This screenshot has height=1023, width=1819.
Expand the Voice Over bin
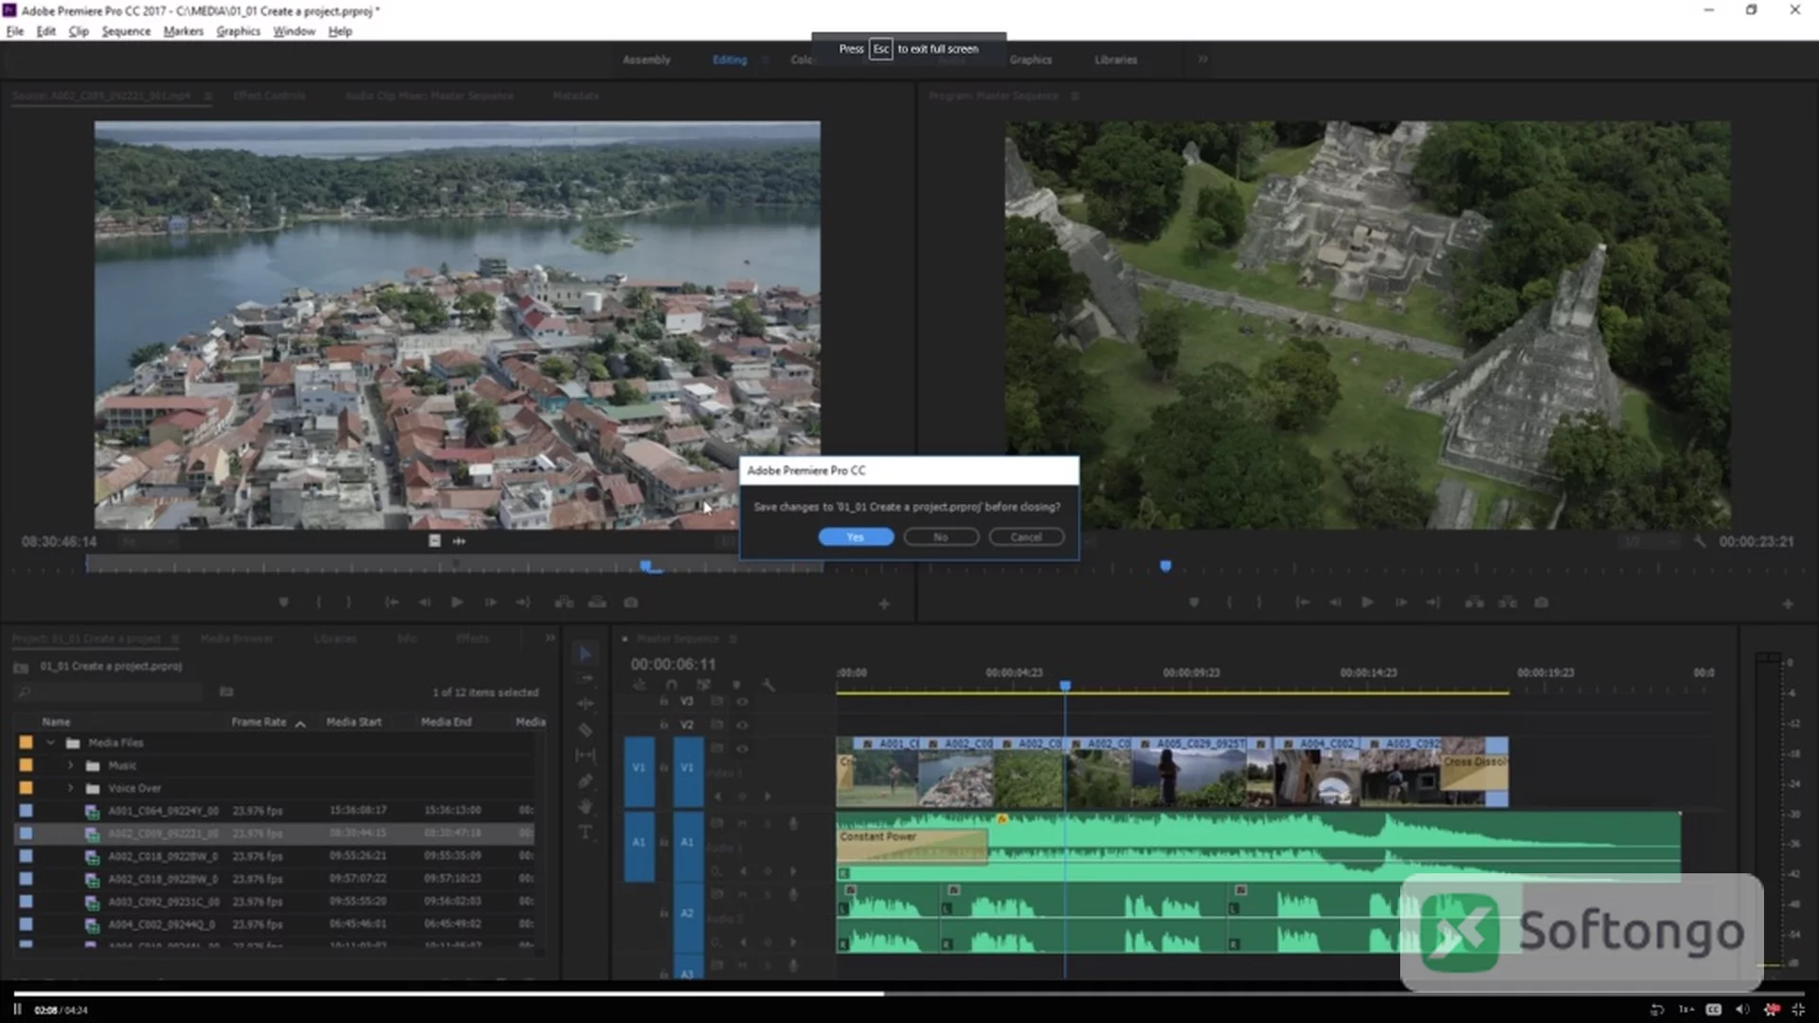(70, 788)
